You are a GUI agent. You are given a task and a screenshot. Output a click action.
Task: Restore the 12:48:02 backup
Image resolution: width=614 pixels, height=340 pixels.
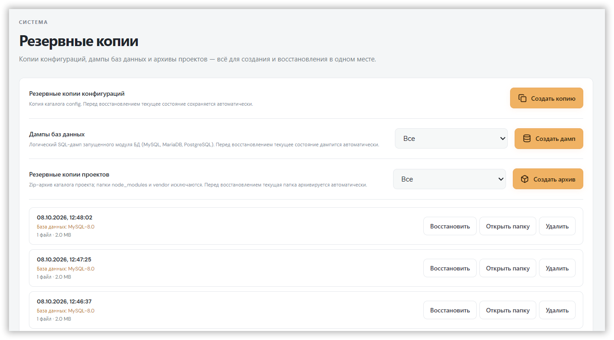(450, 226)
